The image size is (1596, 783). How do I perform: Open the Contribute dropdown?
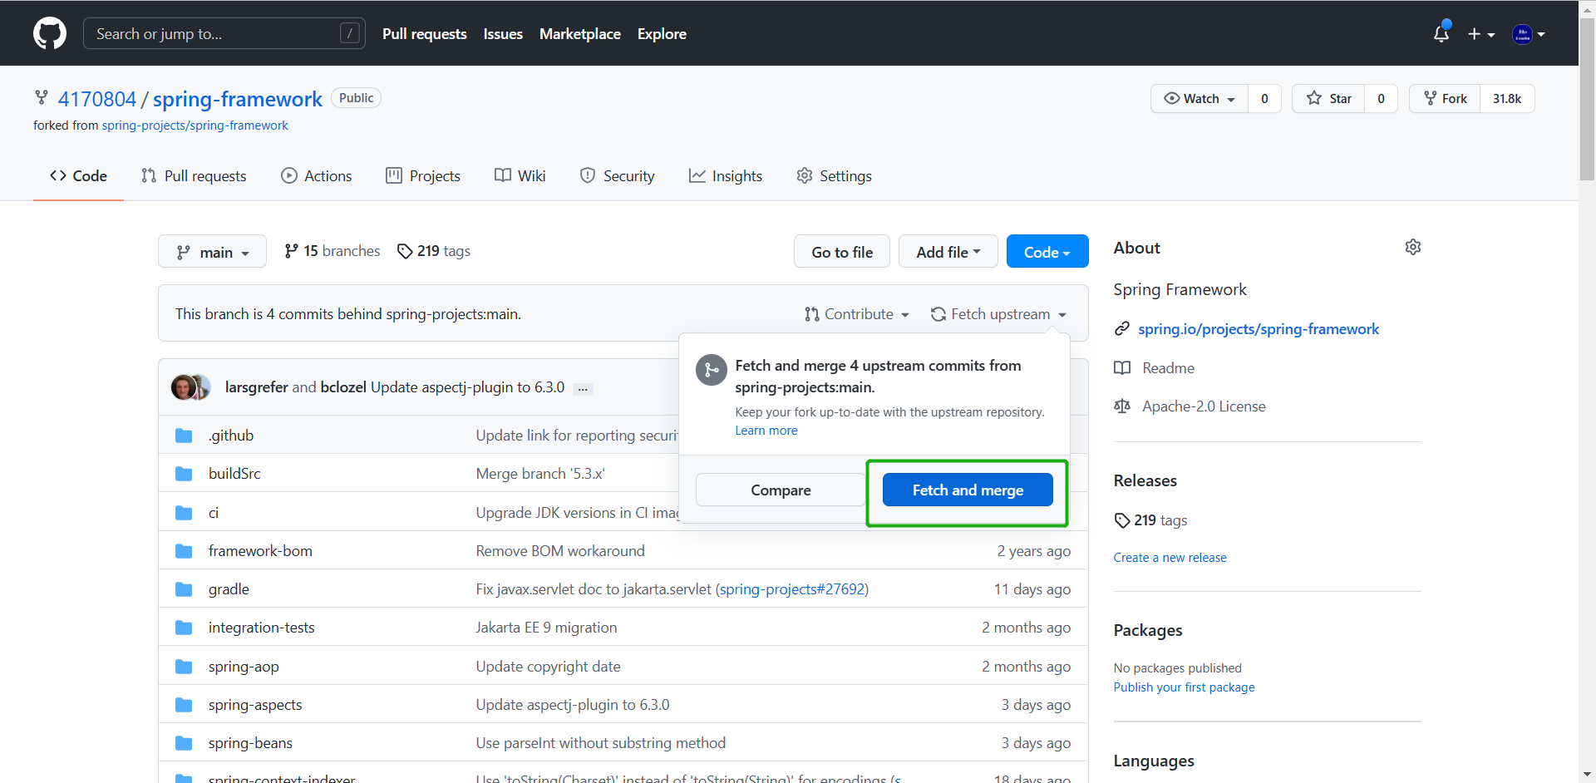(857, 314)
